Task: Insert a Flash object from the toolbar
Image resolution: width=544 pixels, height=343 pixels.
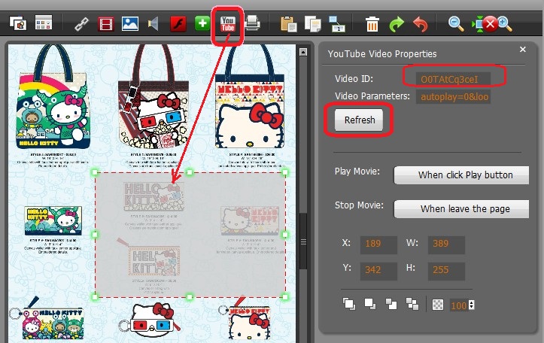Action: [x=178, y=24]
